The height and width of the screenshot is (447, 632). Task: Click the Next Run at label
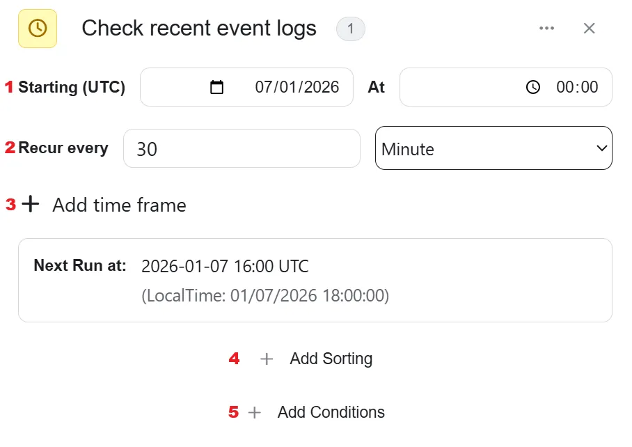[x=80, y=265]
